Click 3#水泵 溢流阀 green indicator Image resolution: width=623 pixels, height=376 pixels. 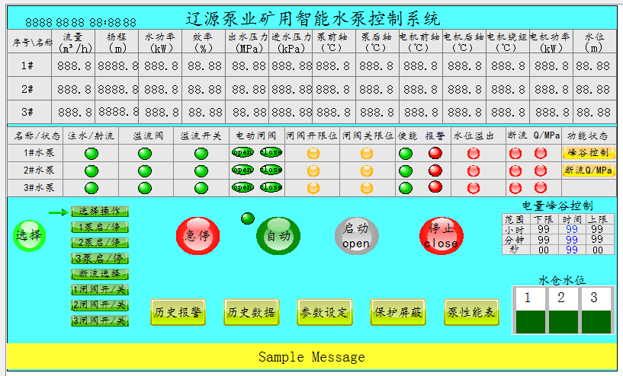coord(145,187)
